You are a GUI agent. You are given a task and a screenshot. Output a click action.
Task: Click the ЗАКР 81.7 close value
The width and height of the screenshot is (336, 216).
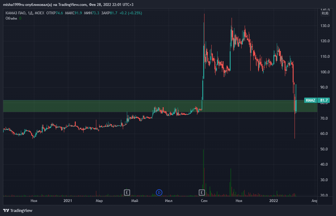coord(109,13)
